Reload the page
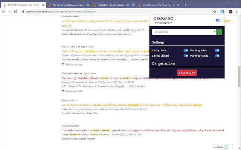 coord(18,12)
